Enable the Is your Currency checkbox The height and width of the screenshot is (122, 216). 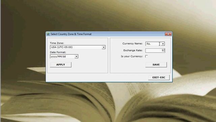pyautogui.click(x=146, y=56)
